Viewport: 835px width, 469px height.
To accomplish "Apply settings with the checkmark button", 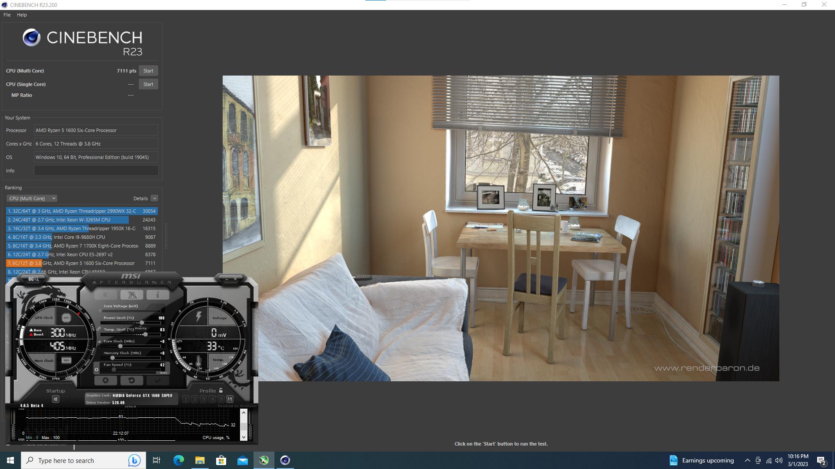I will [x=157, y=380].
